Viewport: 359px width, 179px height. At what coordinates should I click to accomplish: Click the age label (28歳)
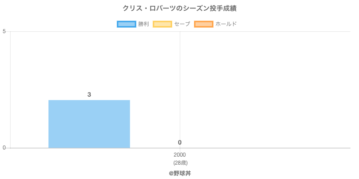point(179,162)
